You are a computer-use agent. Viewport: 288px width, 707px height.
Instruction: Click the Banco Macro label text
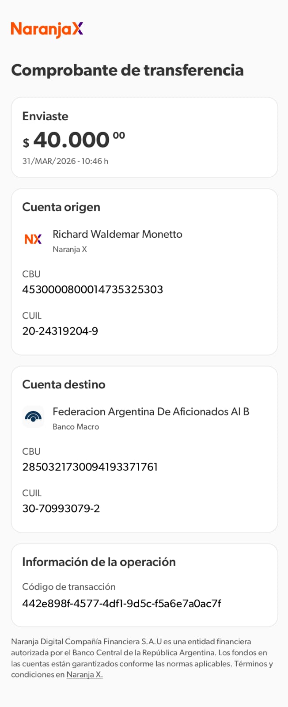pyautogui.click(x=76, y=427)
